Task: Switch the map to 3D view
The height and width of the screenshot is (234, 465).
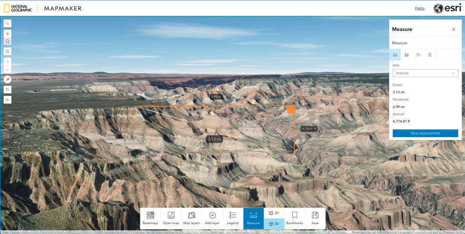Action: tap(274, 224)
